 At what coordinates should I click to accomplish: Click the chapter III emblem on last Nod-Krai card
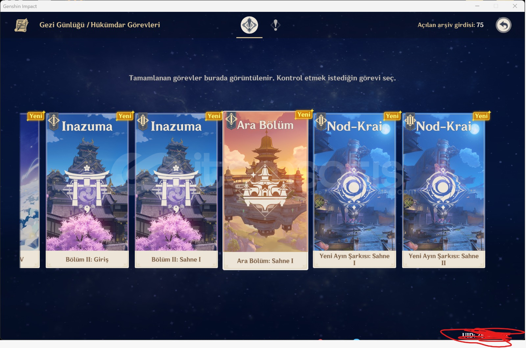(x=410, y=121)
